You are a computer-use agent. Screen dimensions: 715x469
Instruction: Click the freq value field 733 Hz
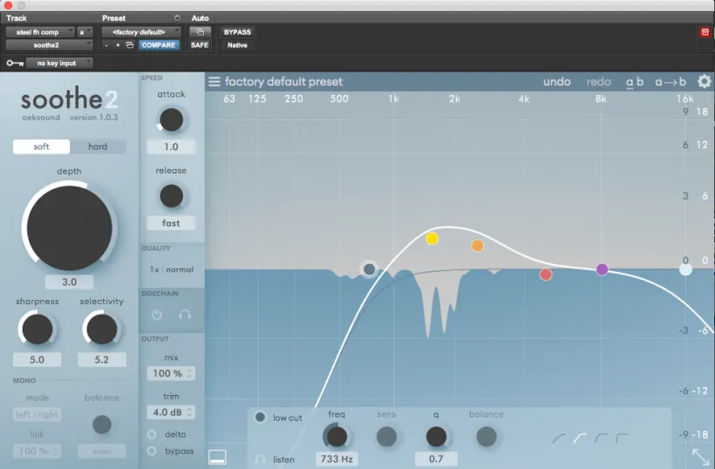point(337,459)
